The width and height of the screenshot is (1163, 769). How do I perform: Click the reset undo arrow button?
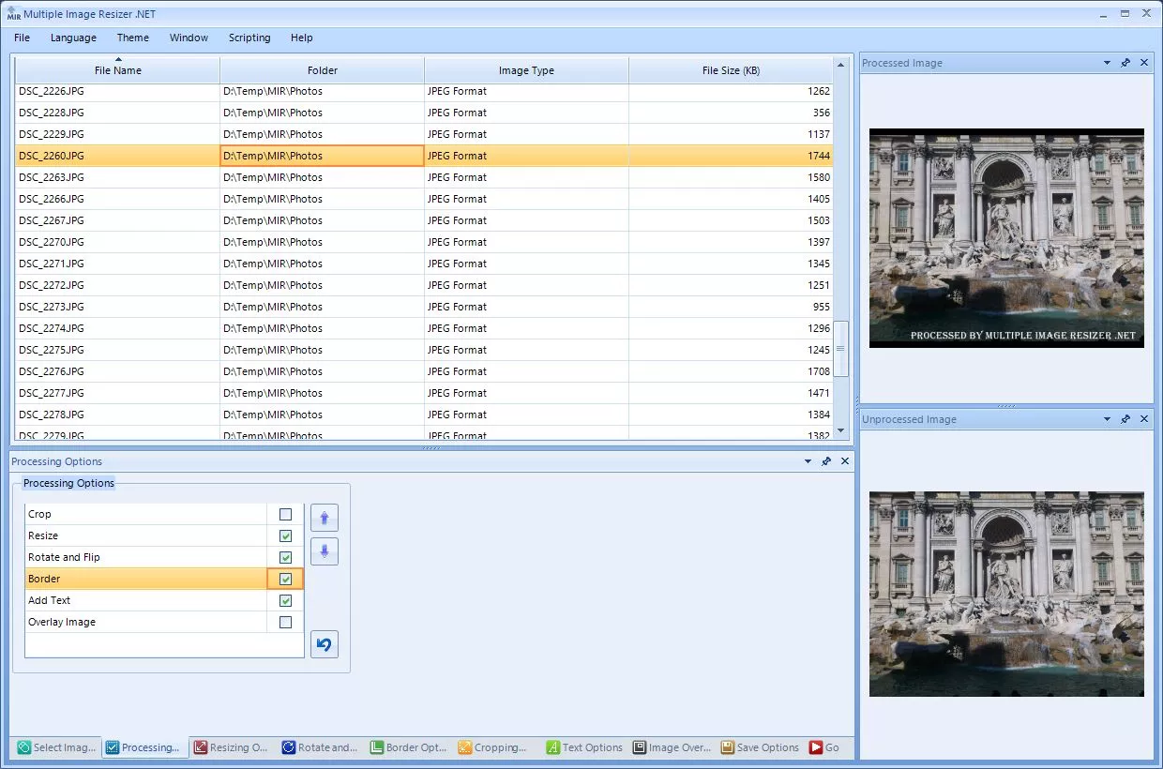324,644
